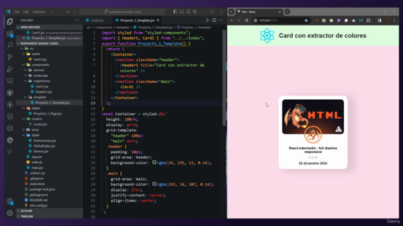403x226 pixels.
Task: Click the VS Code command center search box
Action: click(122, 11)
